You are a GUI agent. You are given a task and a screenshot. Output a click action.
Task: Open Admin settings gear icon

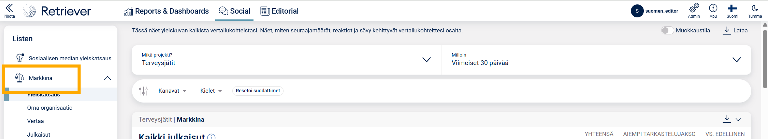(x=694, y=8)
